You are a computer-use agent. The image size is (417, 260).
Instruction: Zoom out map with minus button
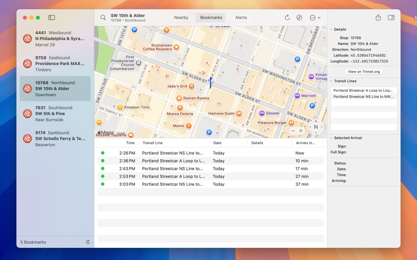pyautogui.click(x=293, y=131)
